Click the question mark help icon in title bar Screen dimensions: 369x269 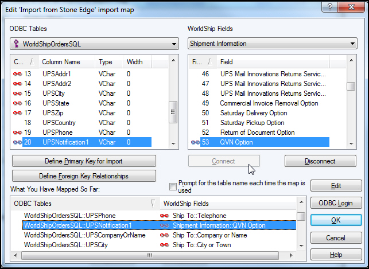coord(329,7)
